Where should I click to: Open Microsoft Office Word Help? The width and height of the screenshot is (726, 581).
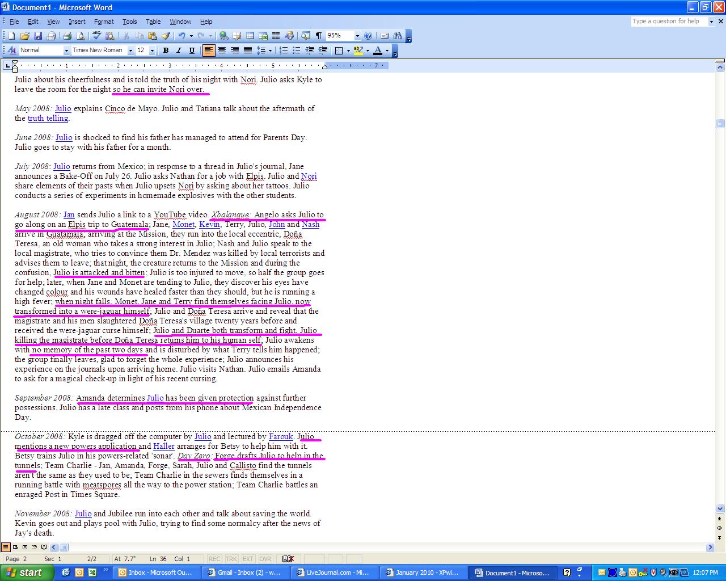pyautogui.click(x=368, y=36)
